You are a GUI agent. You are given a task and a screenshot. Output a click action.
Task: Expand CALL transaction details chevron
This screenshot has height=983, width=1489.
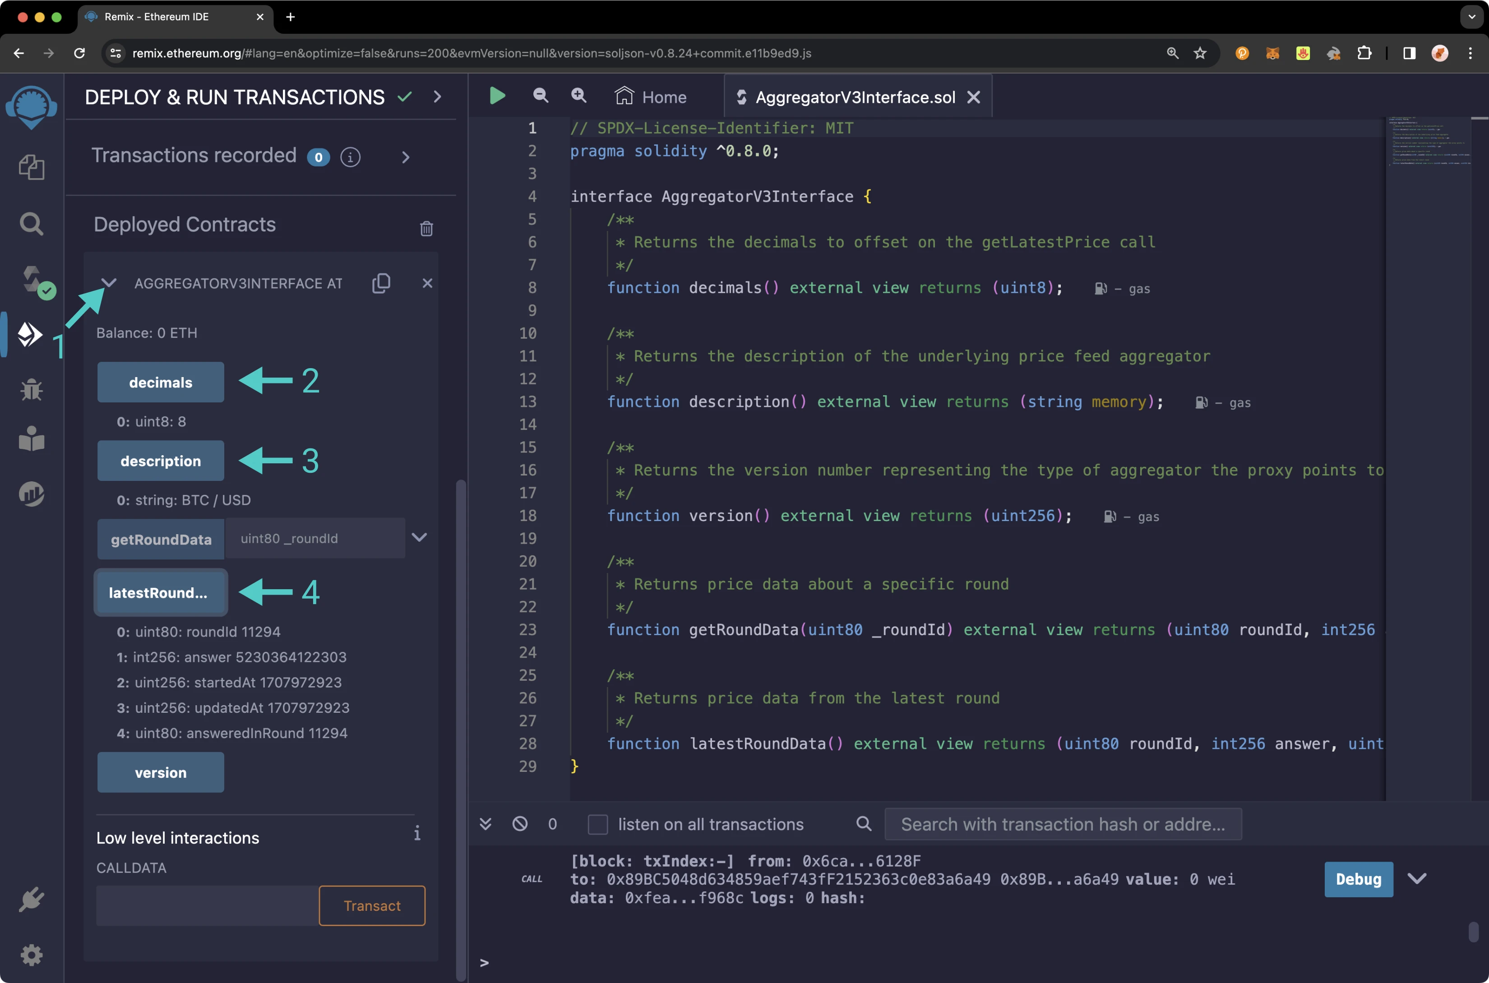tap(1418, 878)
